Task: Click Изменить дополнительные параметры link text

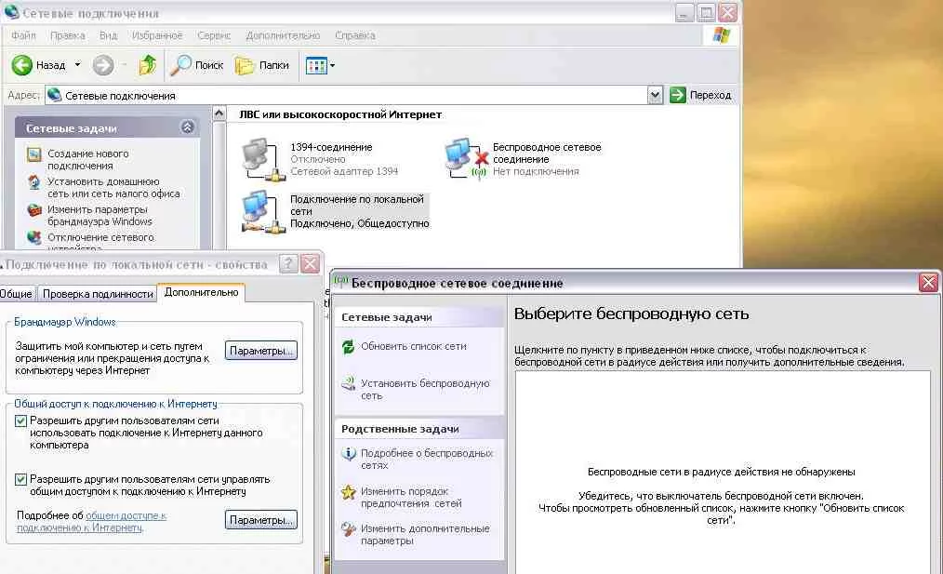Action: coord(425,534)
